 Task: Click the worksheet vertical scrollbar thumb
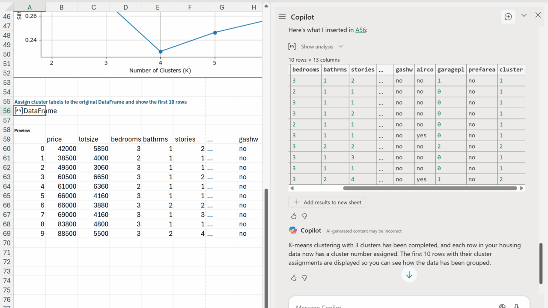point(266,248)
